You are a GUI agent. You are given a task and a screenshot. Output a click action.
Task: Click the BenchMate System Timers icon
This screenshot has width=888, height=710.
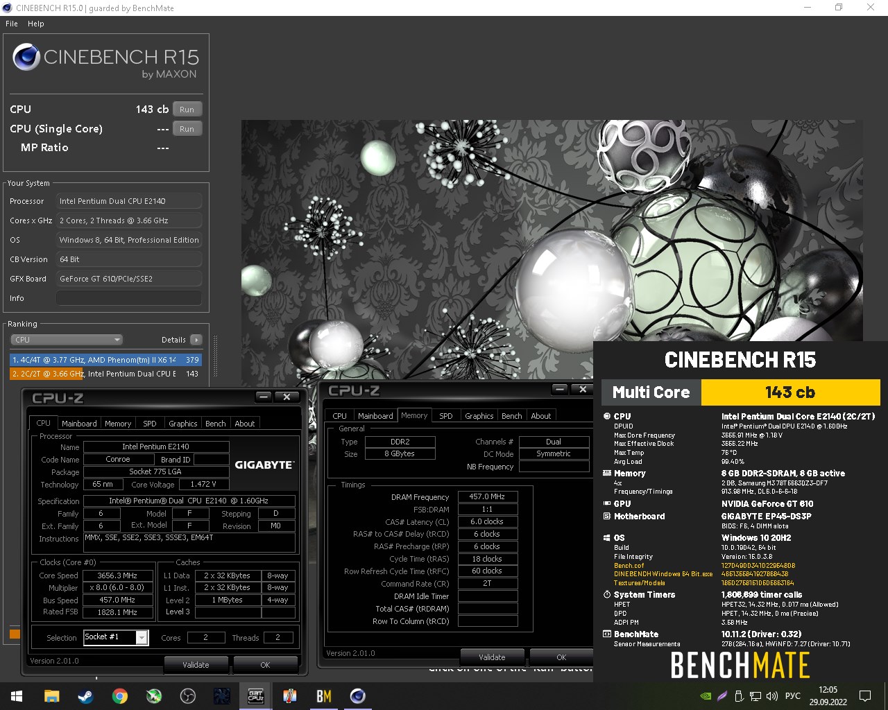pyautogui.click(x=607, y=595)
